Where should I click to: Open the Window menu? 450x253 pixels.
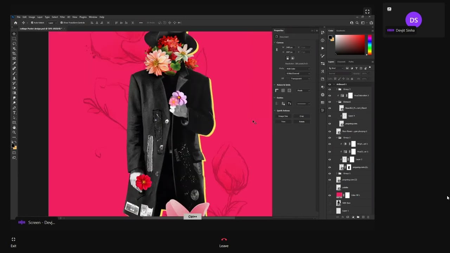93,17
